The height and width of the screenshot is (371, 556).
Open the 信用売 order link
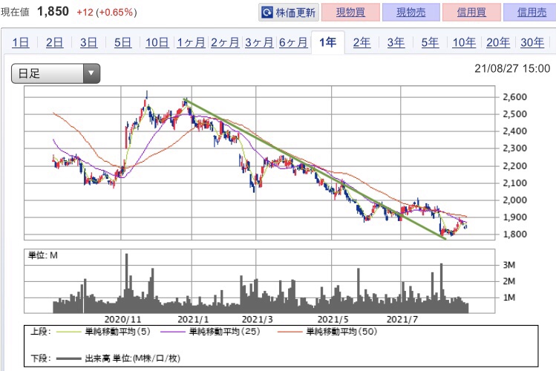[x=532, y=13]
